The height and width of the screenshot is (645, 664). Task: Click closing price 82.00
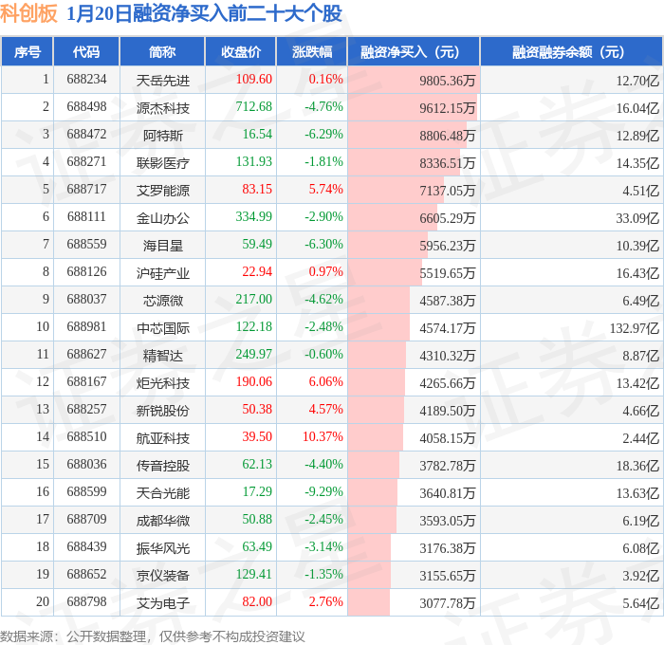pos(257,601)
